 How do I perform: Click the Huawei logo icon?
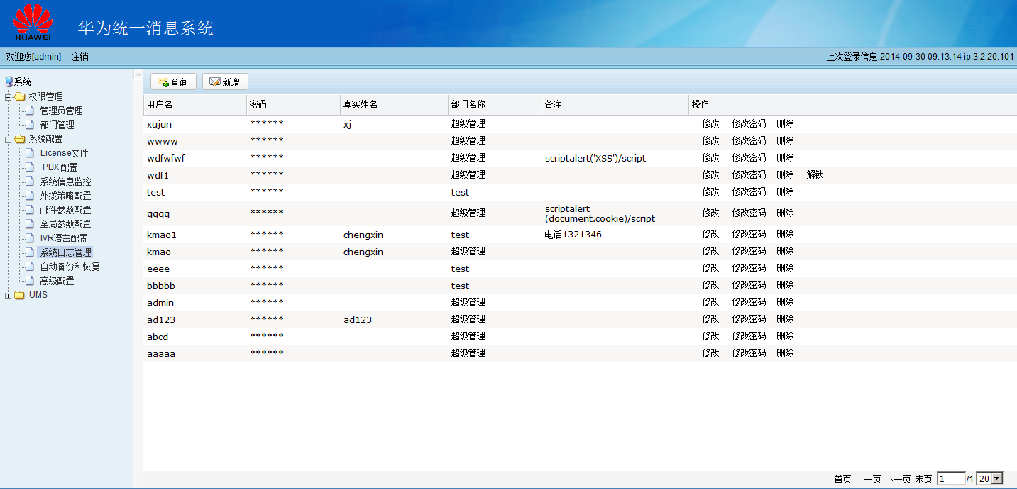tap(32, 22)
